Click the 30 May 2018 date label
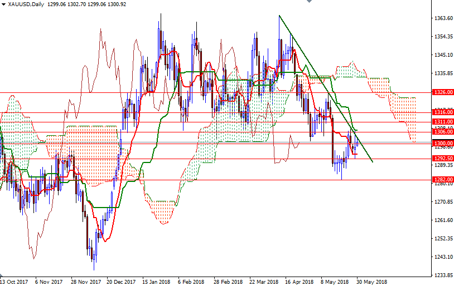Viewport: 454px width, 286px height. click(x=371, y=282)
